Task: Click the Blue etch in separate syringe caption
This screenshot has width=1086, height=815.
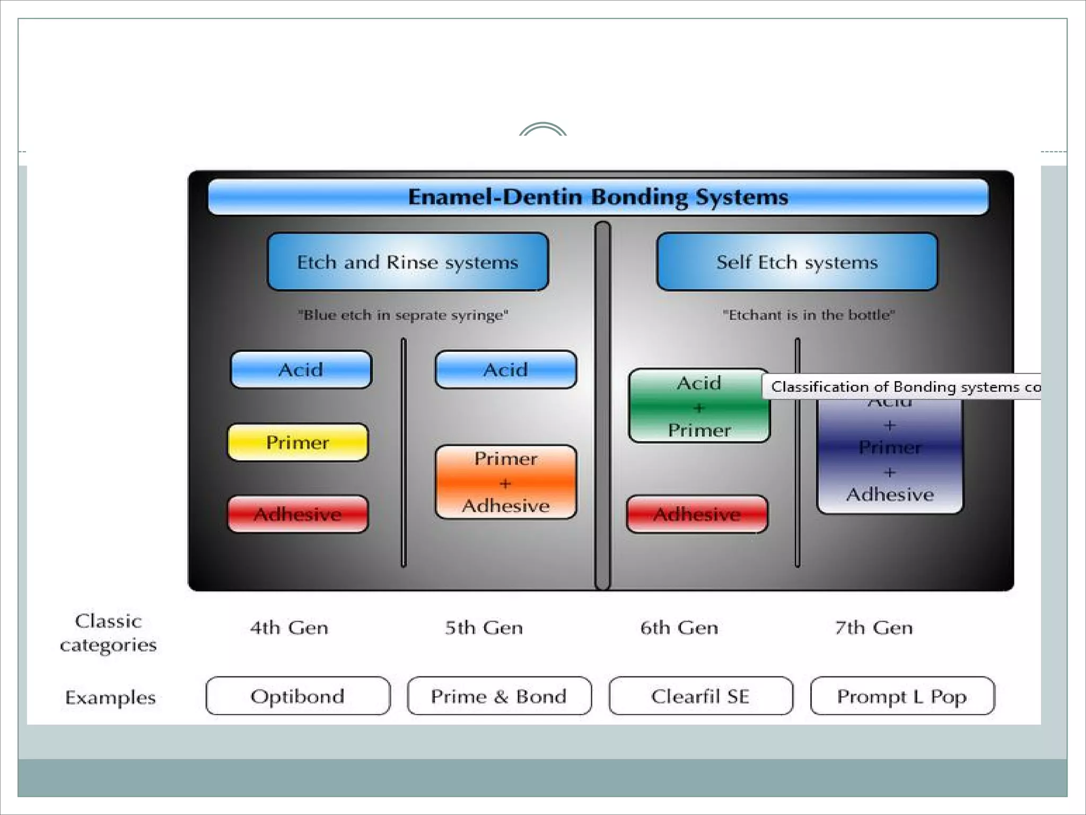Action: pos(403,315)
